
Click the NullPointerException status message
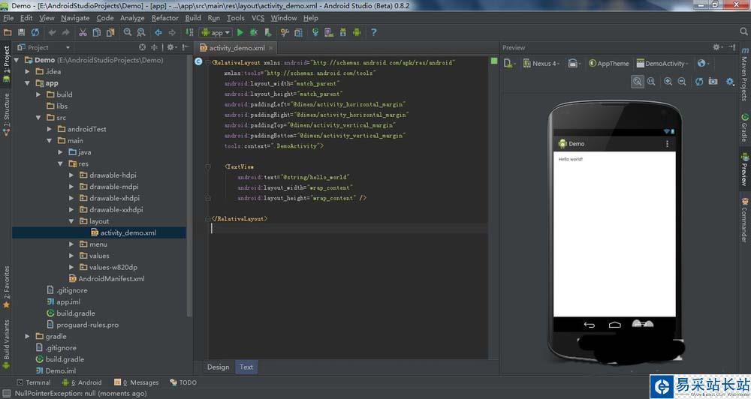click(x=80, y=393)
